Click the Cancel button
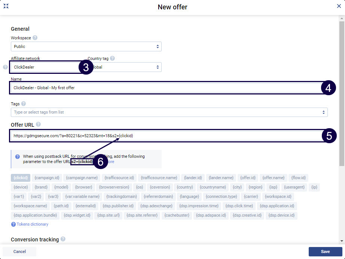The height and width of the screenshot is (259, 345). [x=19, y=252]
